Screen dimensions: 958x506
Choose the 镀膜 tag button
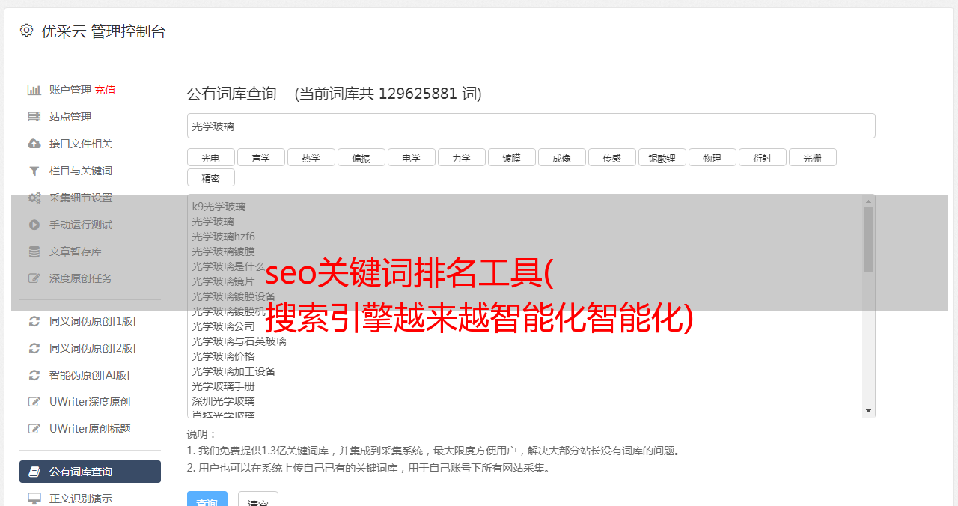pos(512,157)
